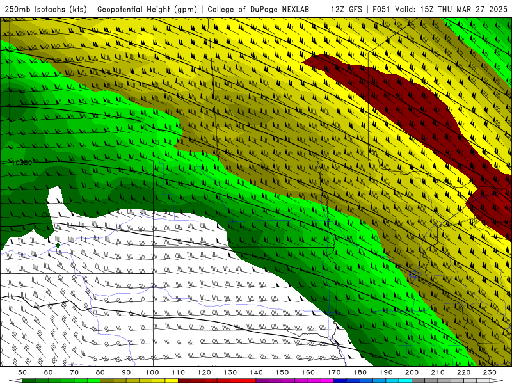This screenshot has height=384, width=512.
Task: Click the '130' value on the color scale
Action: (x=230, y=372)
